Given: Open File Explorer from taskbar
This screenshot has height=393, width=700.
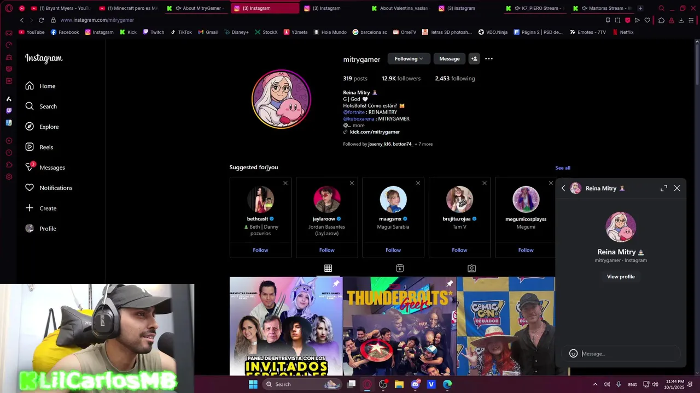Looking at the screenshot, I should click(x=399, y=384).
